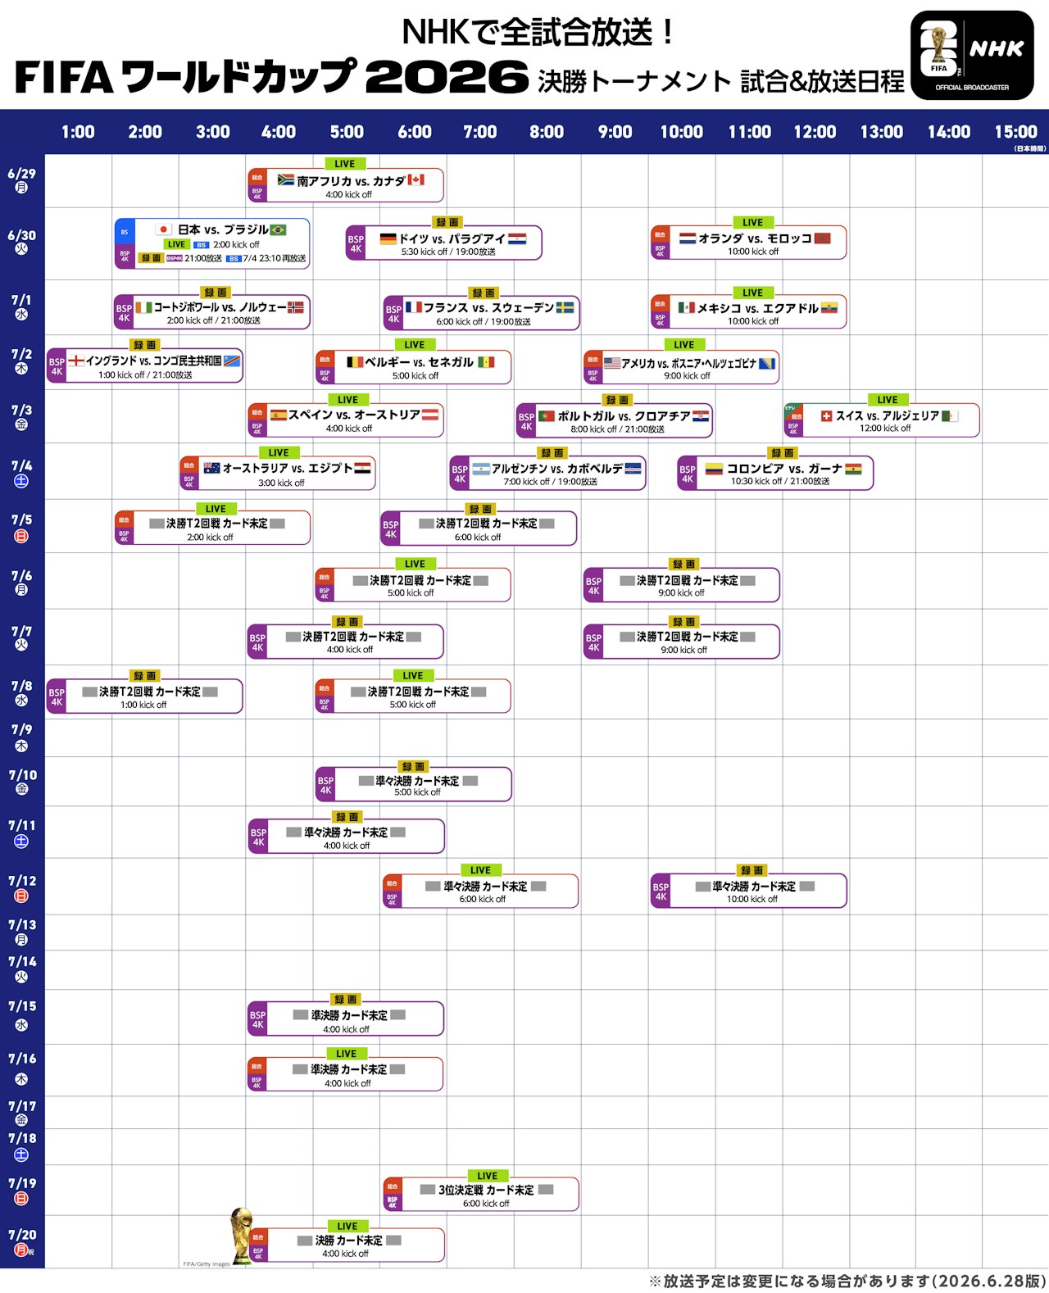Click the LIVE tag above 南アフリカ vs. カナダ
This screenshot has width=1049, height=1293.
345,164
